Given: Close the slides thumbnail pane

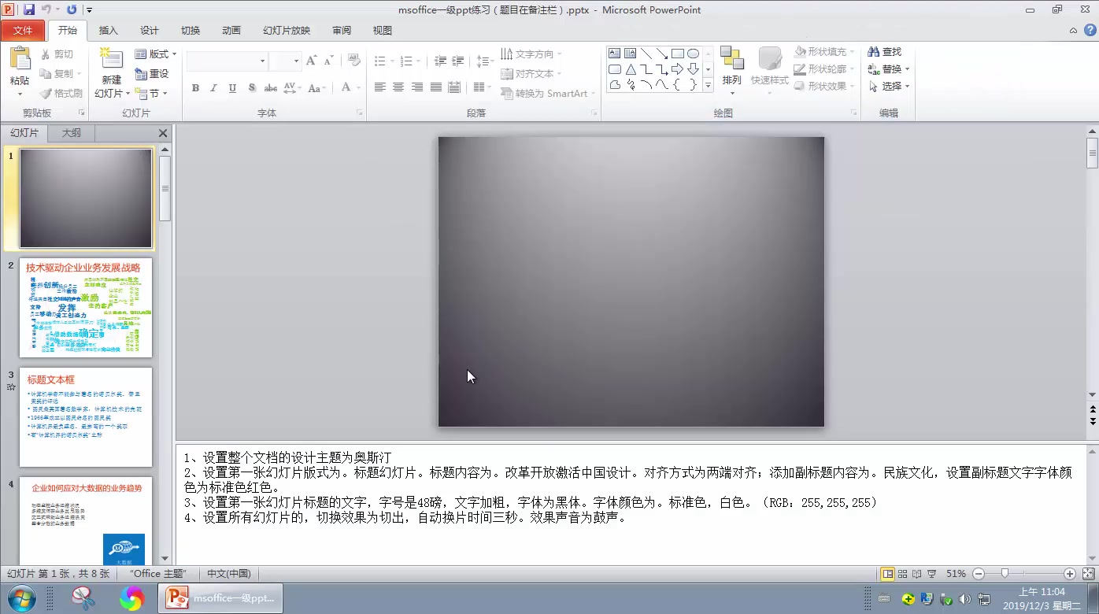Looking at the screenshot, I should pyautogui.click(x=163, y=133).
